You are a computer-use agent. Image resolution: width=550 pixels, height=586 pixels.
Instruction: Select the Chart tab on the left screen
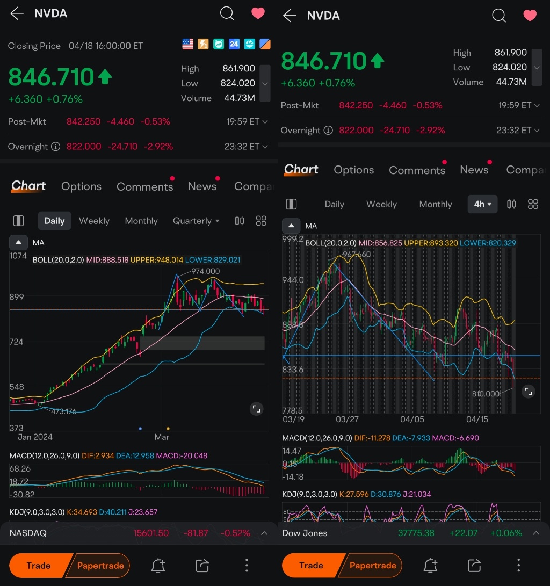pyautogui.click(x=28, y=186)
